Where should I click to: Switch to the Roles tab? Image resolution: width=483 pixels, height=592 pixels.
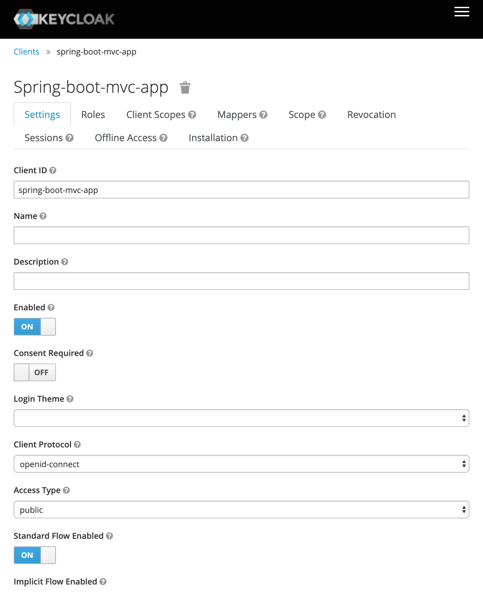click(x=93, y=115)
